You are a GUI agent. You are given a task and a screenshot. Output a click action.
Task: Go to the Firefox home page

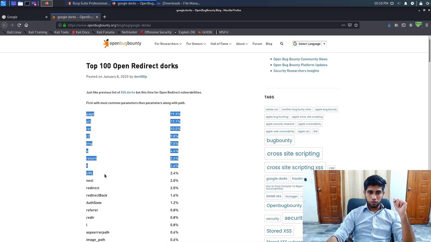coord(26,25)
